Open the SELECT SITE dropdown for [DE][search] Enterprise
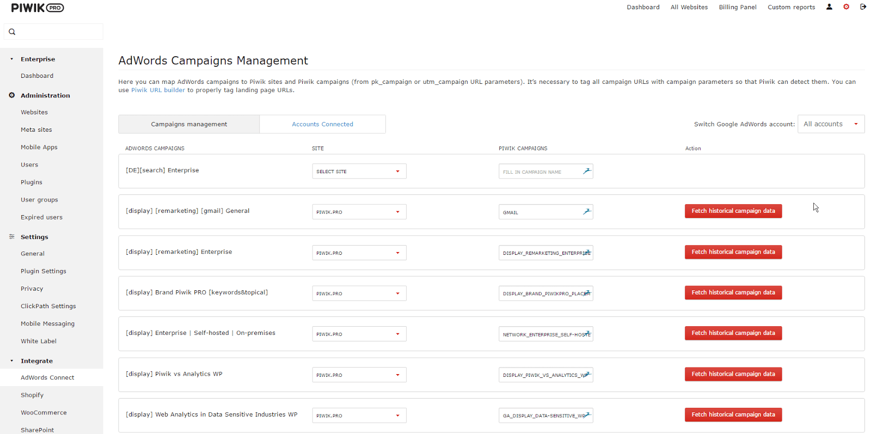 (x=359, y=172)
